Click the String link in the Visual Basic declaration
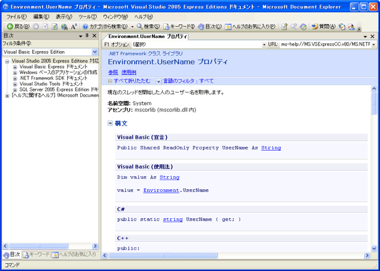Screen dimensions: 380x271 [271, 148]
